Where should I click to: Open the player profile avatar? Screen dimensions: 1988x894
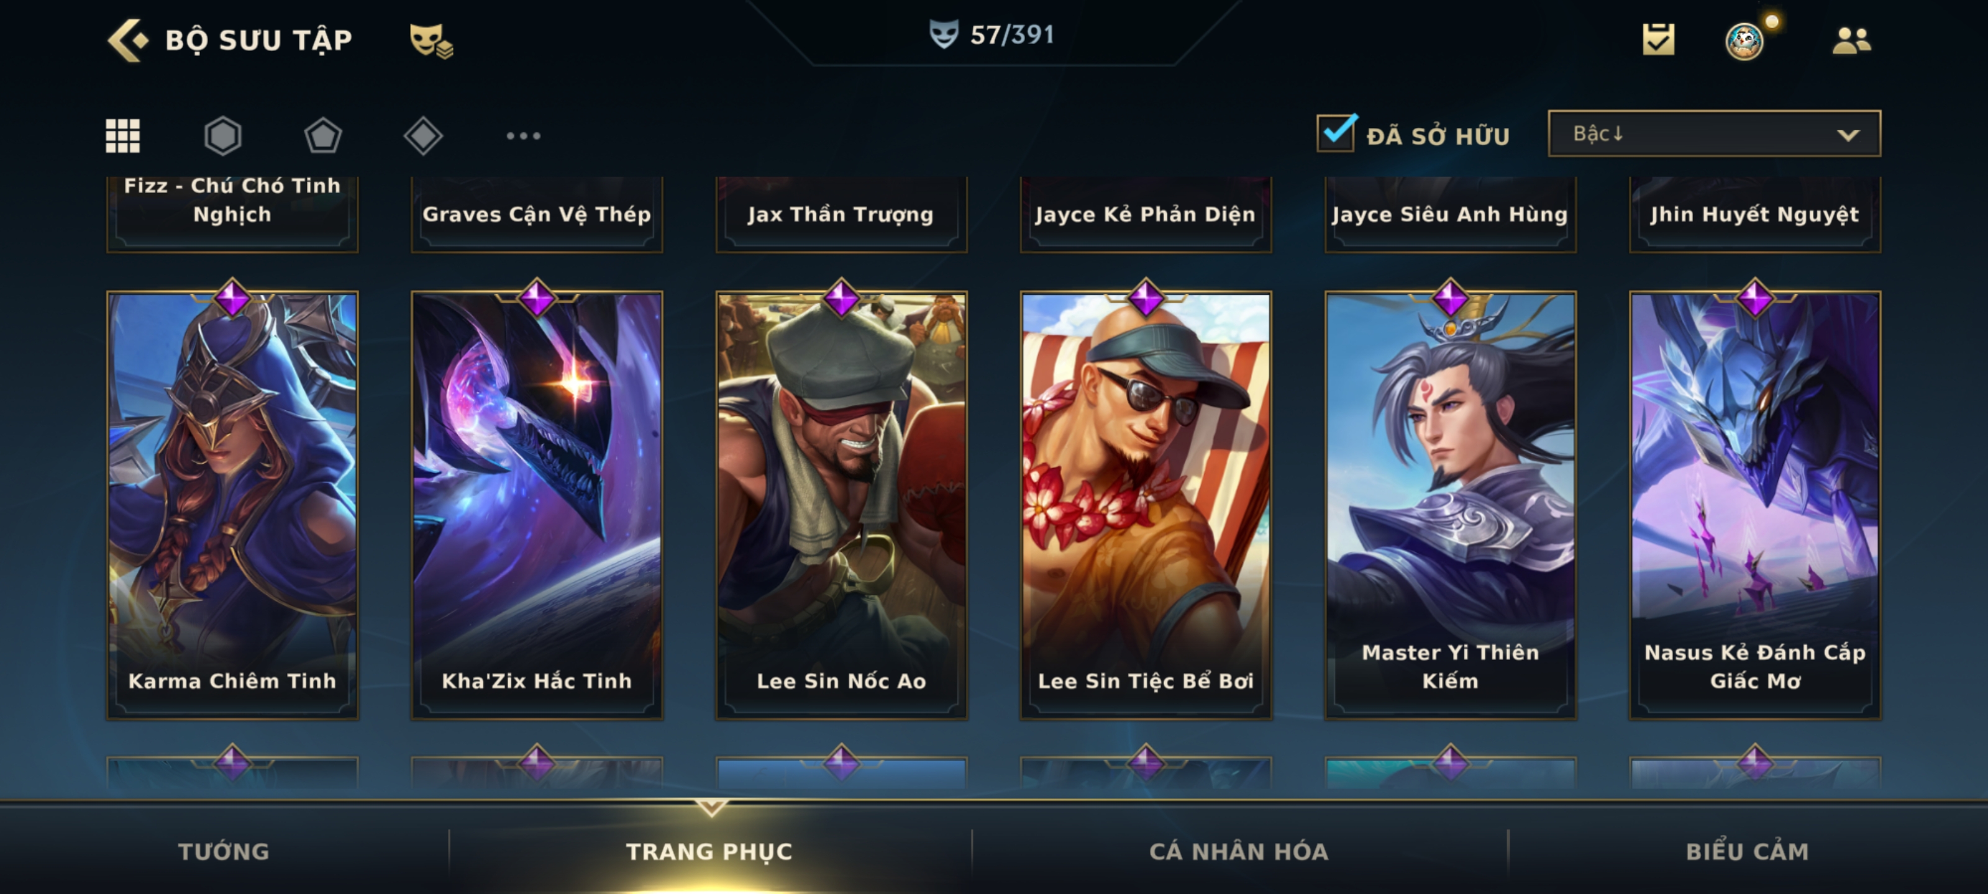pos(1744,41)
